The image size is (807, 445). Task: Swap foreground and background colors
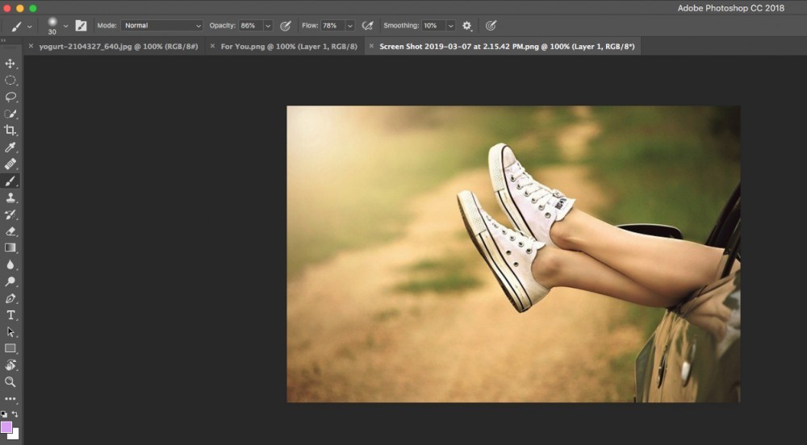15,414
